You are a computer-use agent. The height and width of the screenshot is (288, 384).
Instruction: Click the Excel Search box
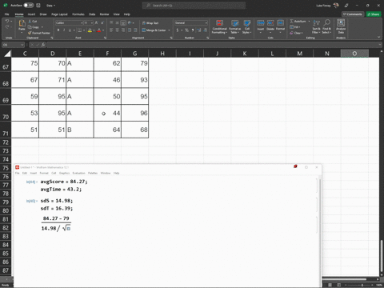tap(194, 6)
